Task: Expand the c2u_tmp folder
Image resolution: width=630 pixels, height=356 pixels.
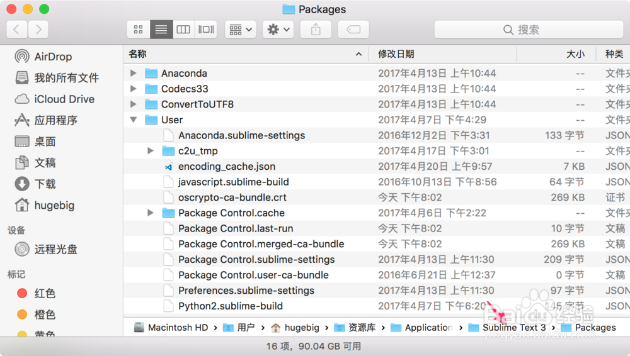Action: point(151,151)
